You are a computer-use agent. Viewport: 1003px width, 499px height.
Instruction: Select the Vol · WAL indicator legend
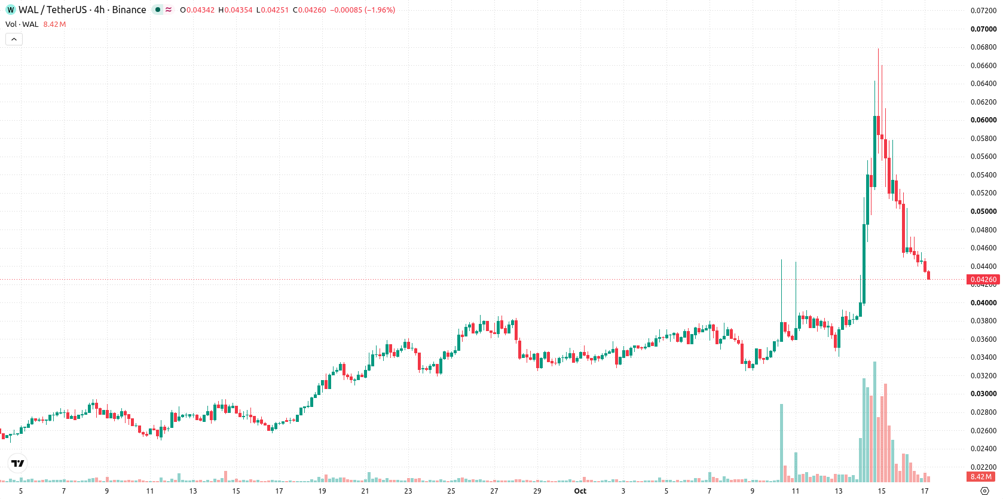click(x=22, y=25)
